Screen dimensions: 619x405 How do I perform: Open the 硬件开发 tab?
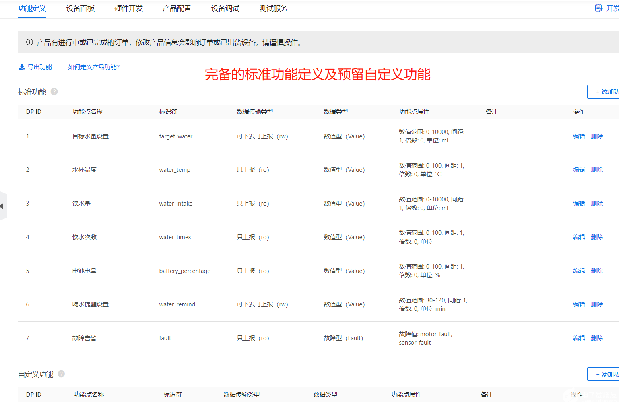tap(129, 8)
